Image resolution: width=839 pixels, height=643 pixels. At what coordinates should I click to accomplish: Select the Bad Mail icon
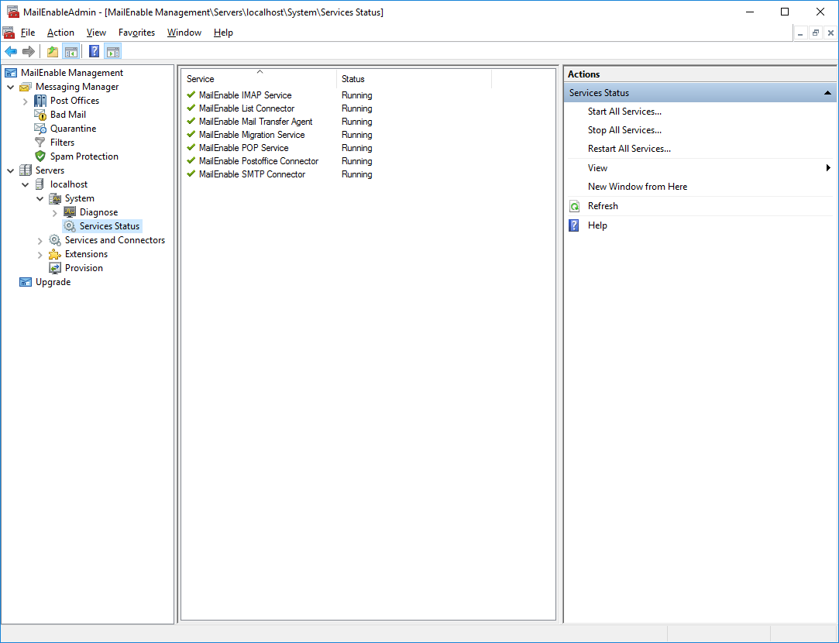40,114
